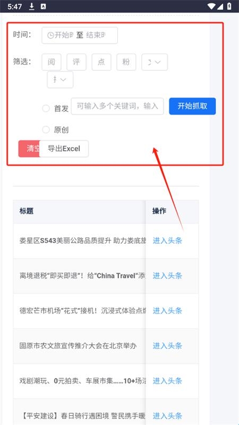Open the dropdown below the 阅 field
This screenshot has height=425, width=239.
(x=60, y=80)
